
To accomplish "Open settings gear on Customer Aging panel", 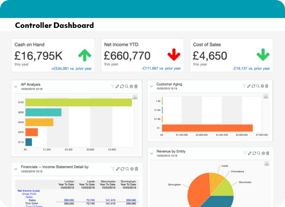I will [x=262, y=86].
